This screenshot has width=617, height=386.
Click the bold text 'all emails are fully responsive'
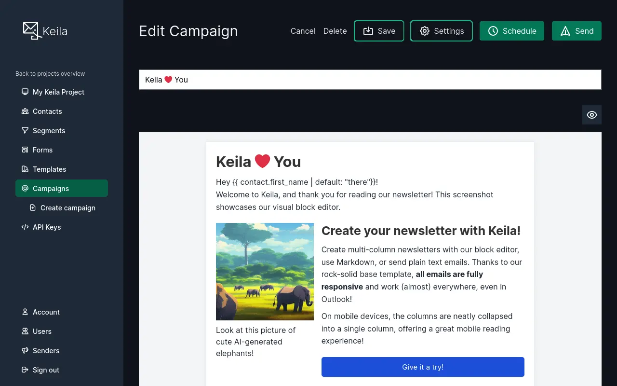tap(402, 280)
